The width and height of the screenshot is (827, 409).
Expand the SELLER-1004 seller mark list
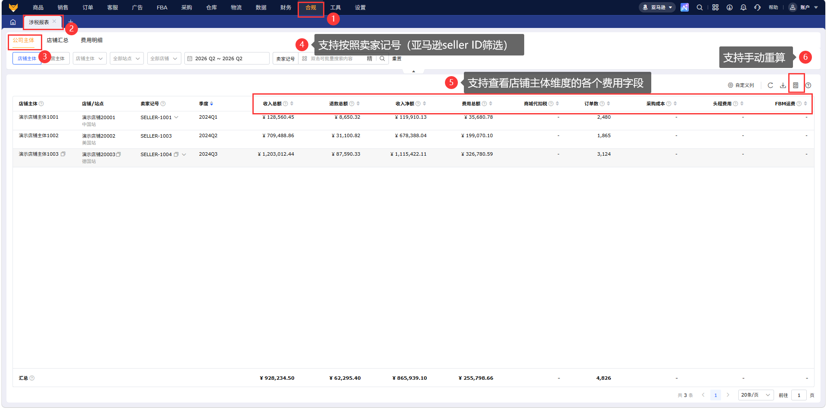click(x=184, y=154)
